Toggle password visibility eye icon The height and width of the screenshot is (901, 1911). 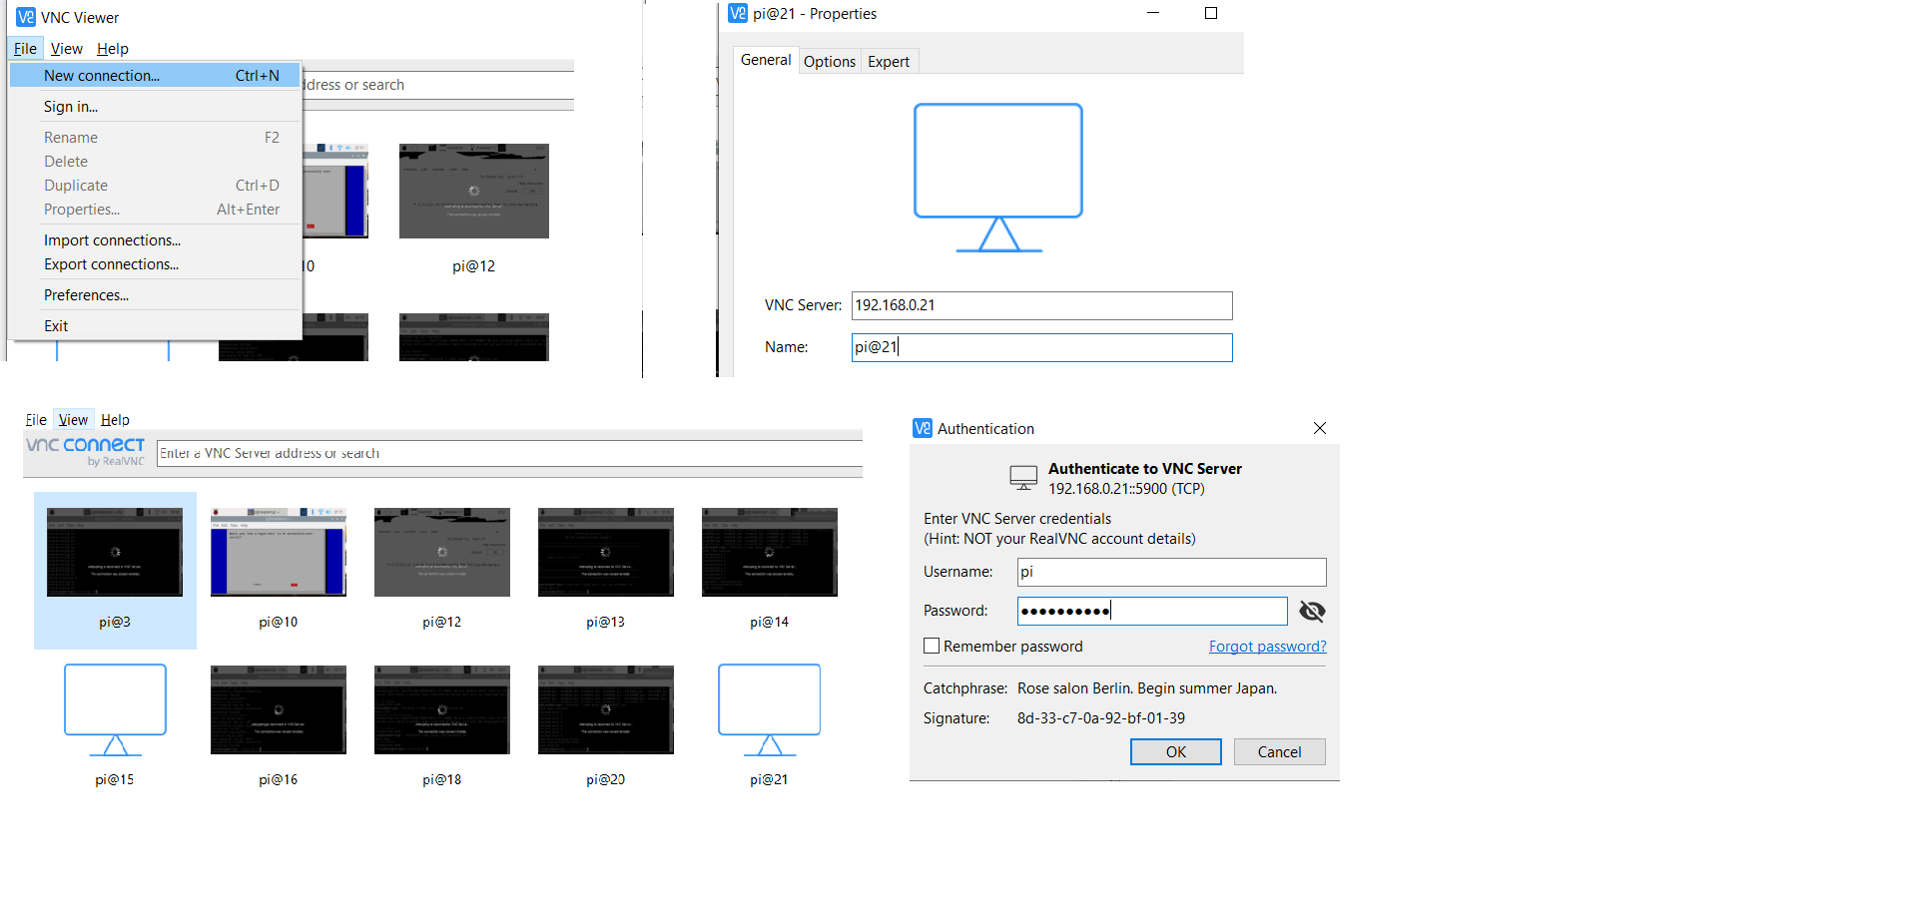pyautogui.click(x=1311, y=611)
